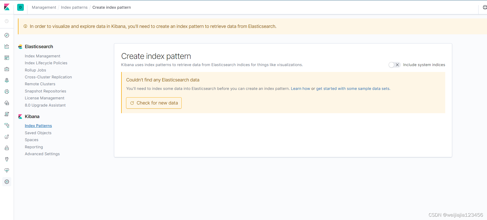The width and height of the screenshot is (487, 220).
Task: Open 8.0 Upgrade Assistant
Action: (45, 105)
